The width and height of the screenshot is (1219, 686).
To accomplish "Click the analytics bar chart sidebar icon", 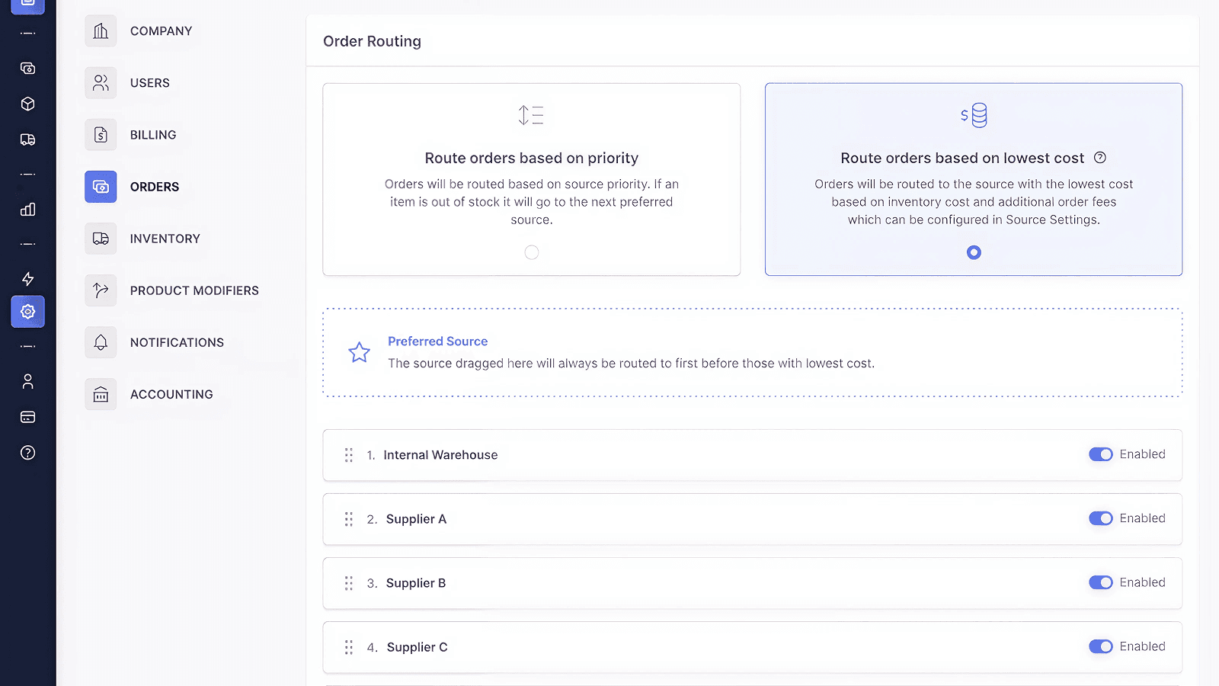I will coord(28,209).
